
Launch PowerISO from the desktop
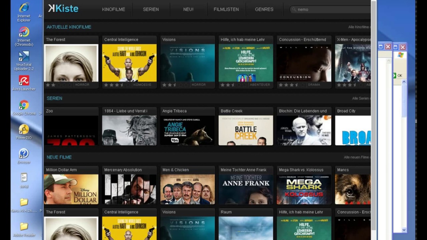24,132
